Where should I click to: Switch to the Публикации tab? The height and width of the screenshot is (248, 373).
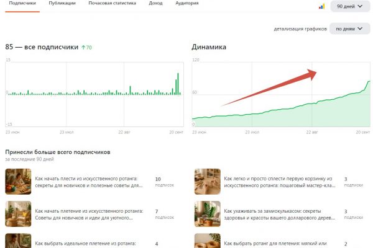62,4
